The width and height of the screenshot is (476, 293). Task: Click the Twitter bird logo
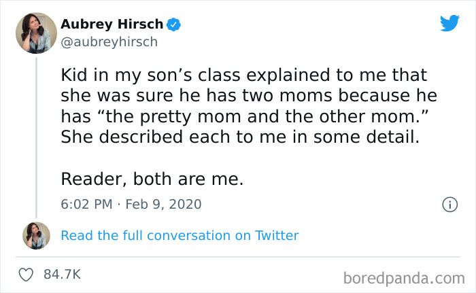click(449, 24)
